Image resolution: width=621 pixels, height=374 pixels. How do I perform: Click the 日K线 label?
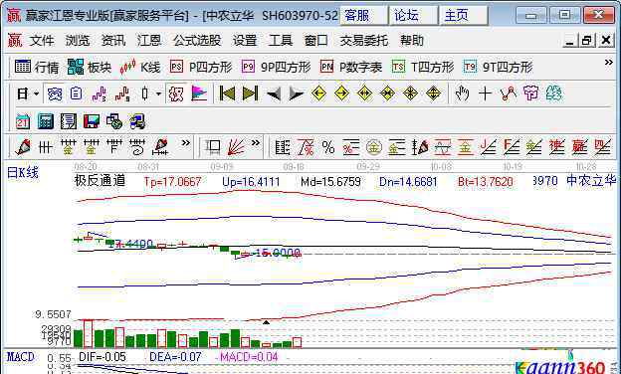pyautogui.click(x=23, y=172)
